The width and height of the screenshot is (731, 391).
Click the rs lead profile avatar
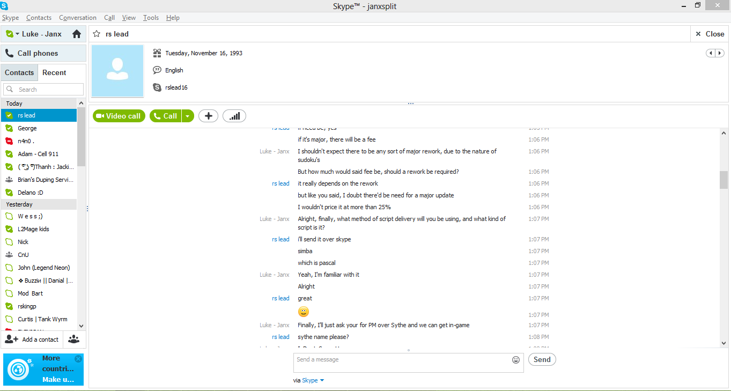[x=117, y=71]
